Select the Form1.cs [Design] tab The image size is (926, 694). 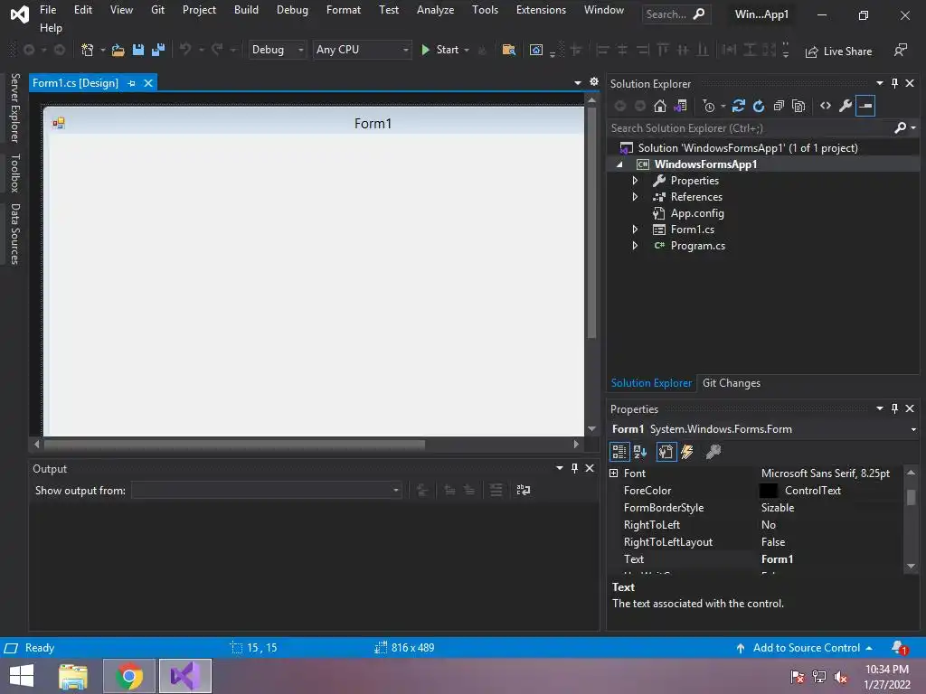[x=75, y=83]
